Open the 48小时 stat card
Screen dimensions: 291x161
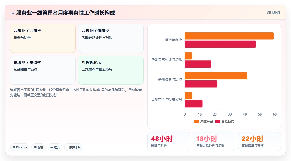click(x=169, y=141)
